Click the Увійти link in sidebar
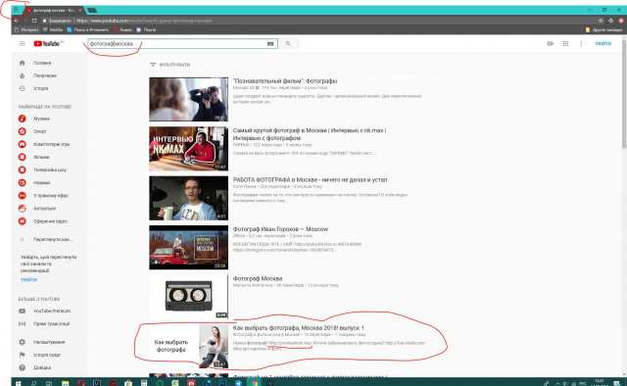Screen dimensions: 627x386 pos(28,279)
